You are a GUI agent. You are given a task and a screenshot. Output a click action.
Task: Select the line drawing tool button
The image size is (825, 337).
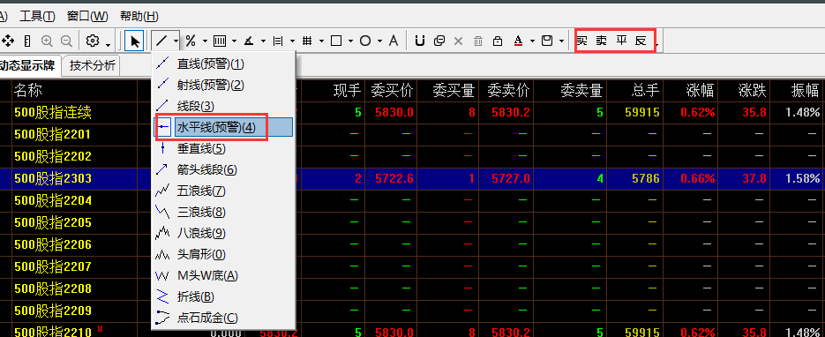tap(161, 41)
